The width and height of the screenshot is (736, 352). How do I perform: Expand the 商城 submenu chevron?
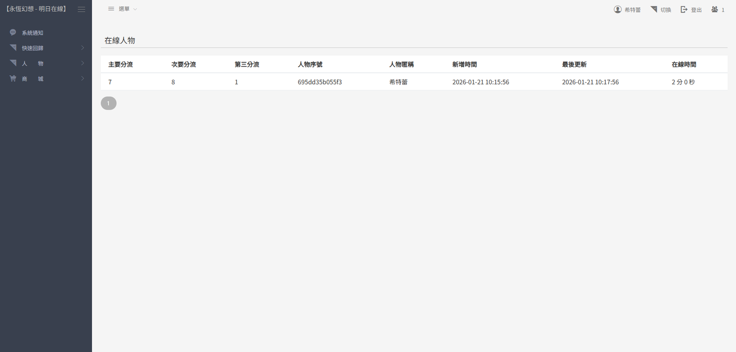click(83, 78)
